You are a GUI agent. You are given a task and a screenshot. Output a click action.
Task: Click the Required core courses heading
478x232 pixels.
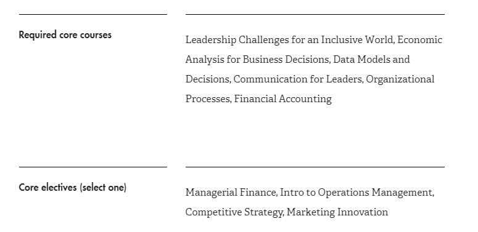(x=65, y=34)
